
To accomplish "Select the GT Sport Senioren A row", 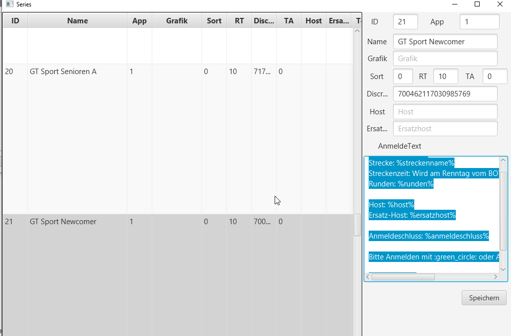I will (63, 72).
